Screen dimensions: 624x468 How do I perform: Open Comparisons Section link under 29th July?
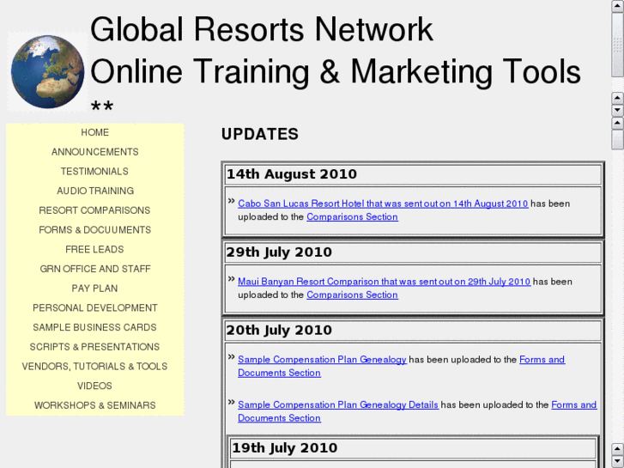tap(352, 295)
